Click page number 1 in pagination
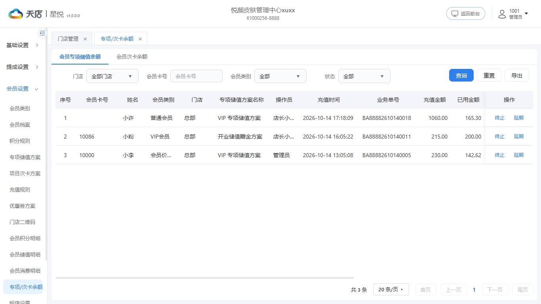This screenshot has width=541, height=304. coord(474,290)
